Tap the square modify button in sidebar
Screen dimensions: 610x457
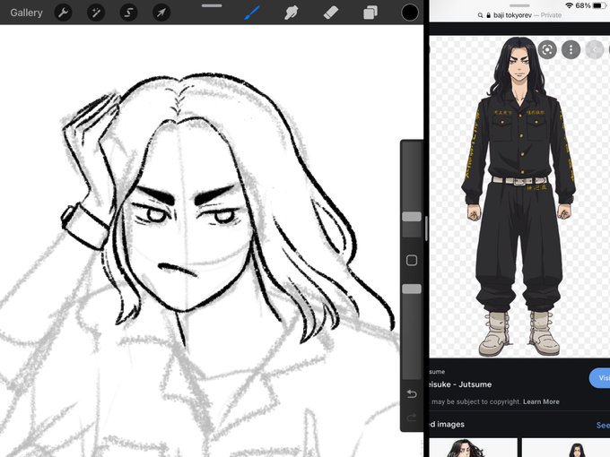click(412, 260)
